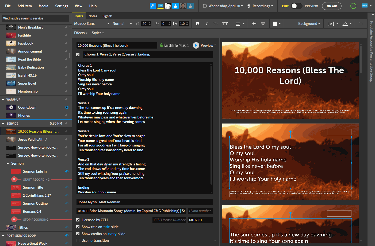Image resolution: width=375 pixels, height=246 pixels.
Task: Expand the Styles dropdown
Action: point(98,33)
